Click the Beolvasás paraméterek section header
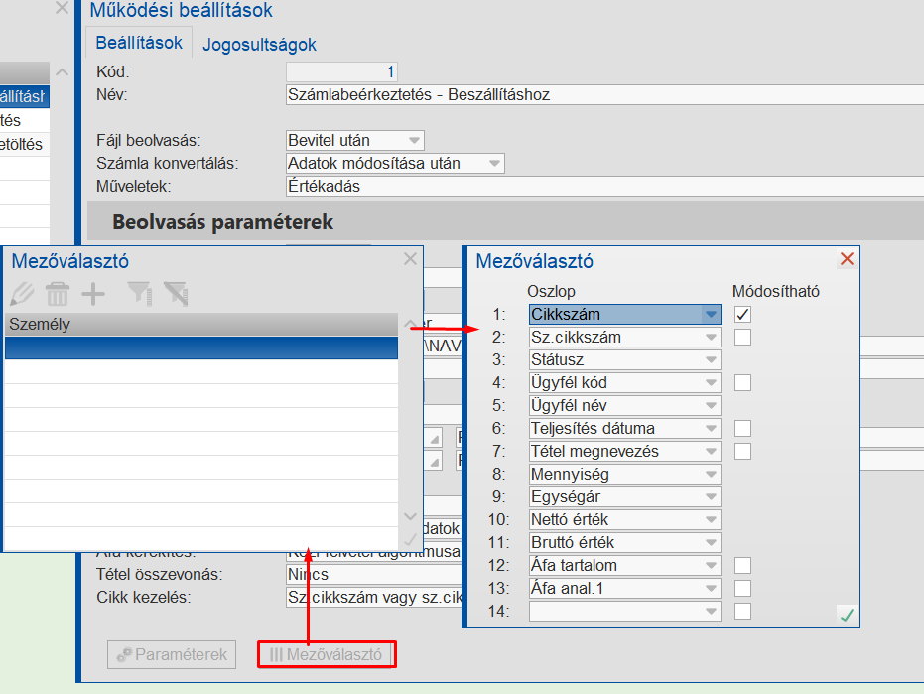 click(x=505, y=222)
